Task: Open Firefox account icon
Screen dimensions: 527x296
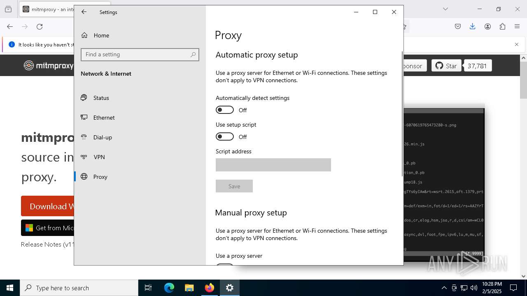Action: (487, 27)
